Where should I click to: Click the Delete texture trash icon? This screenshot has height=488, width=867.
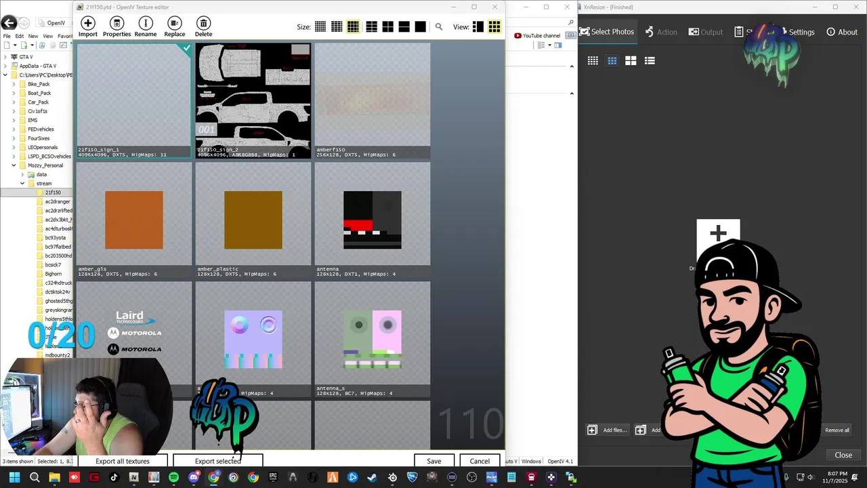[x=203, y=24]
